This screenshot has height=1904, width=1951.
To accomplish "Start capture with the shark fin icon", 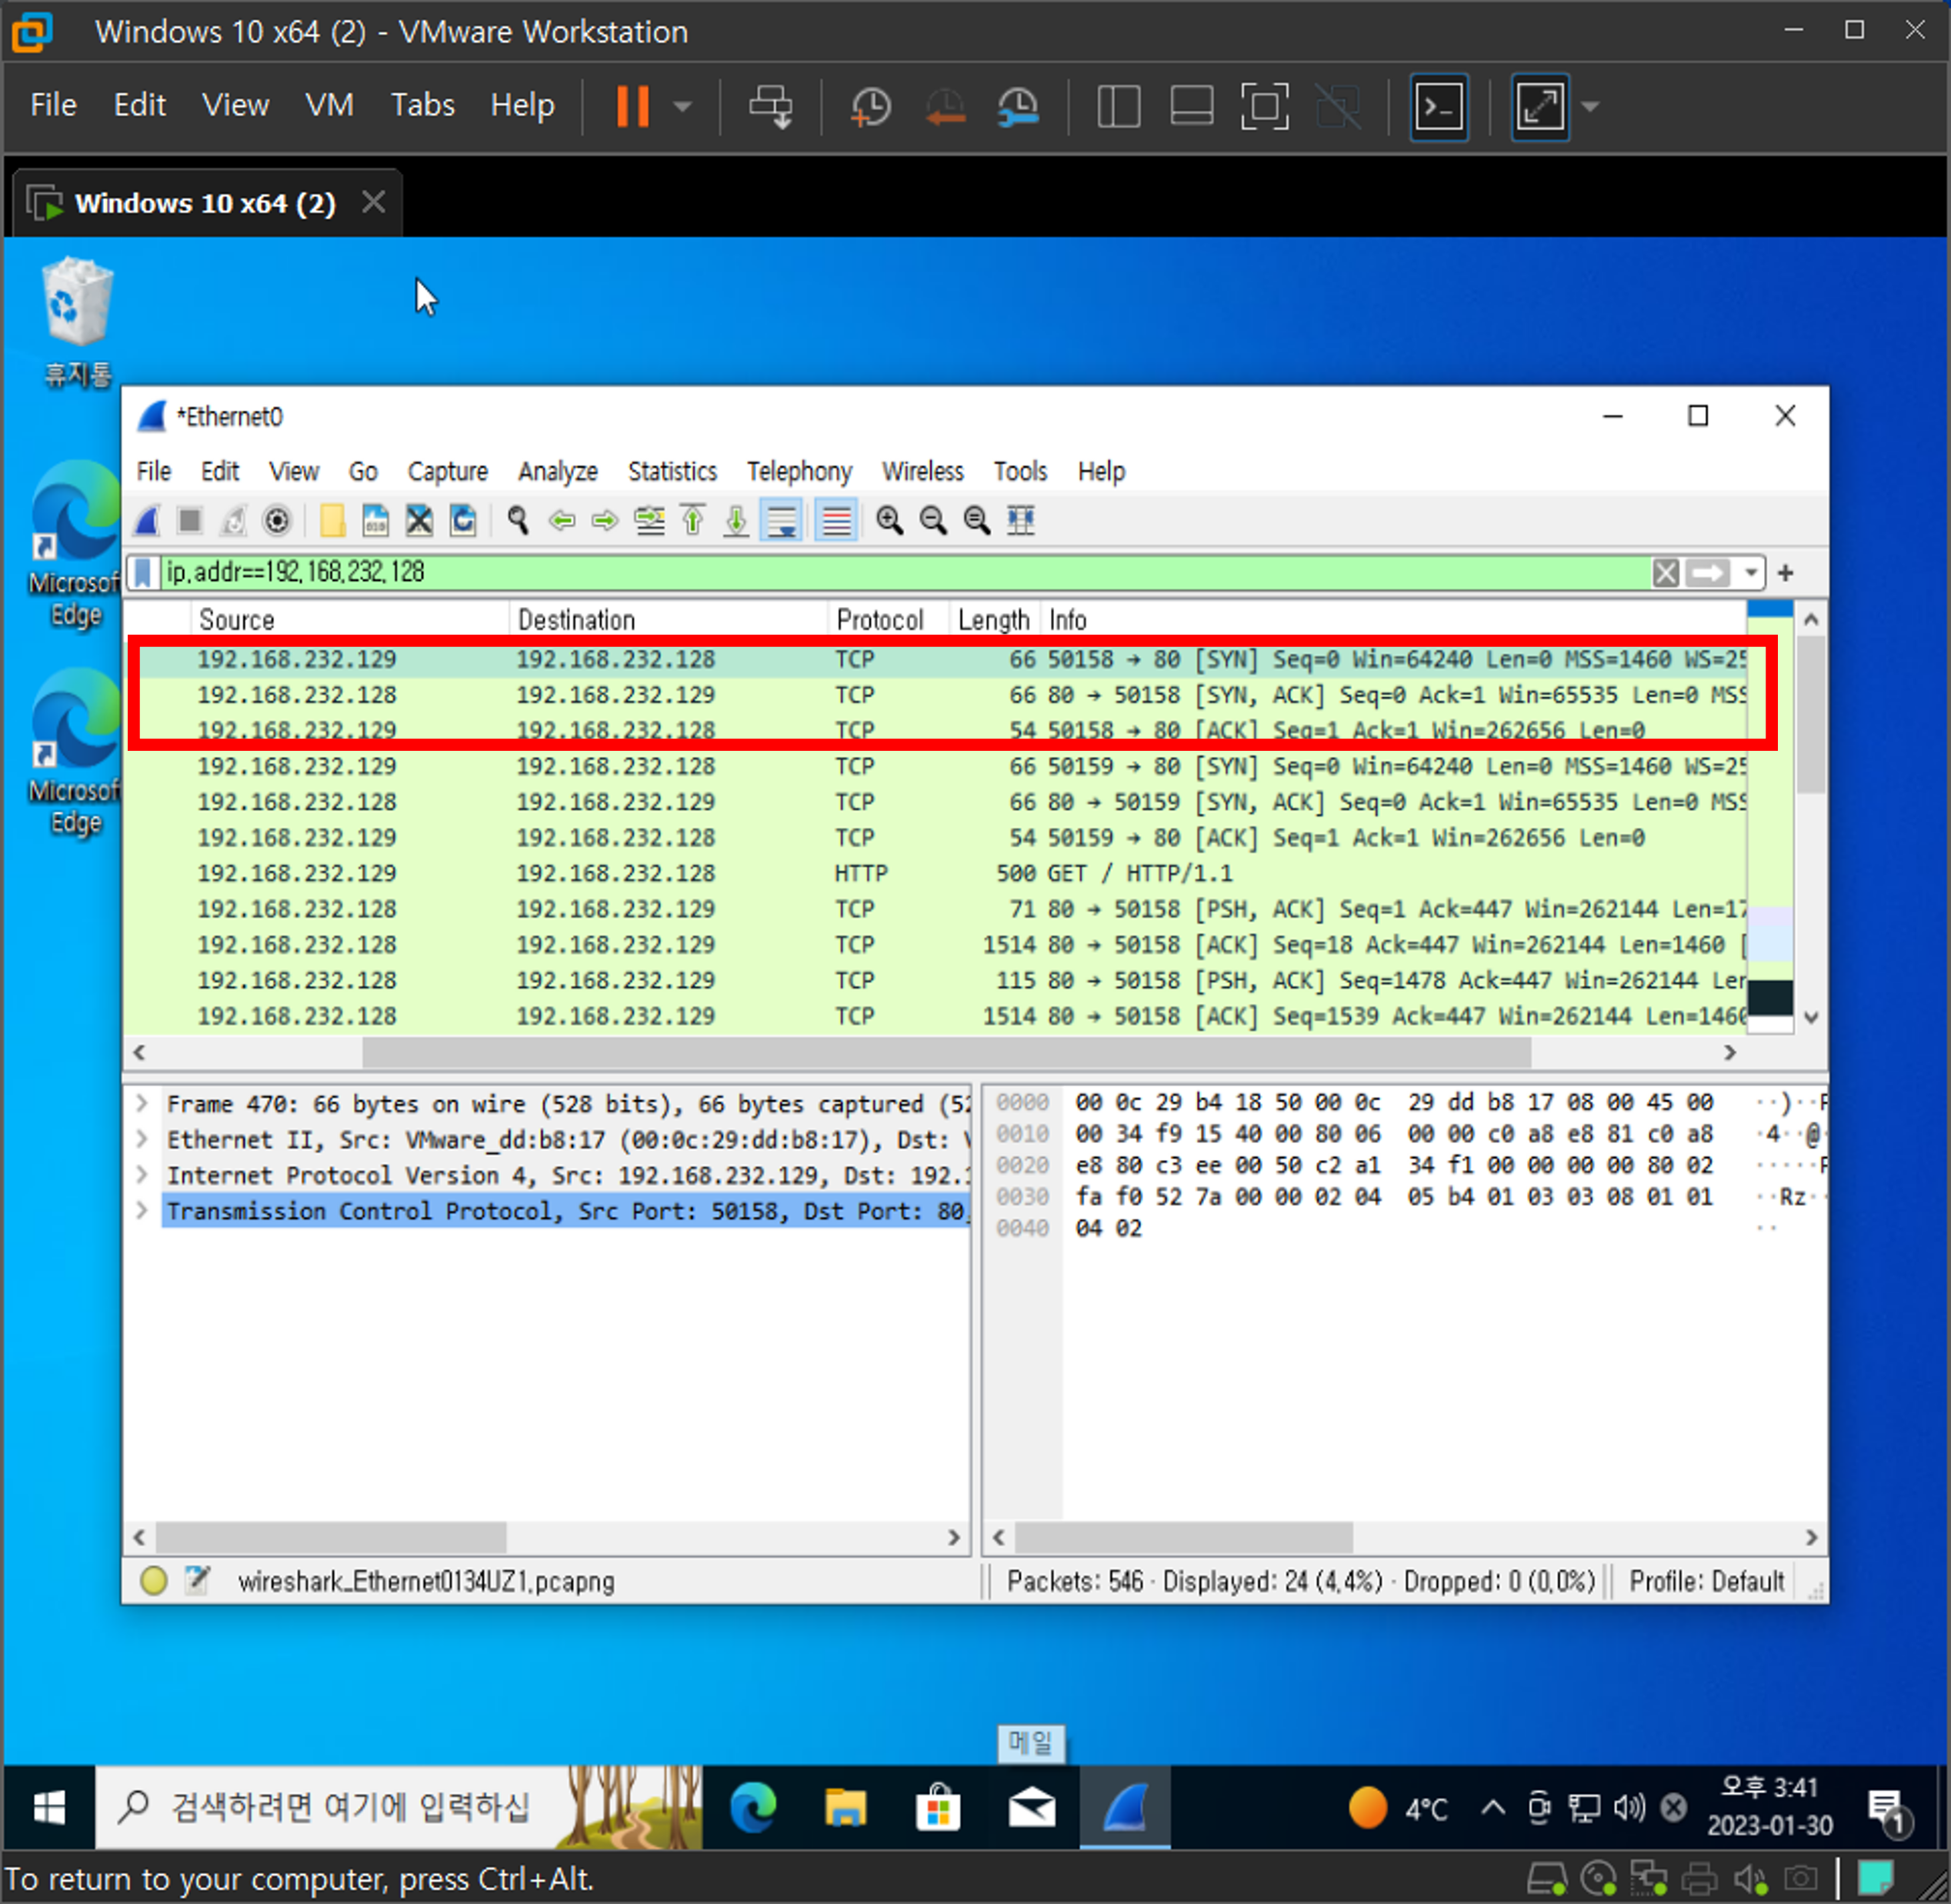I will pos(148,520).
